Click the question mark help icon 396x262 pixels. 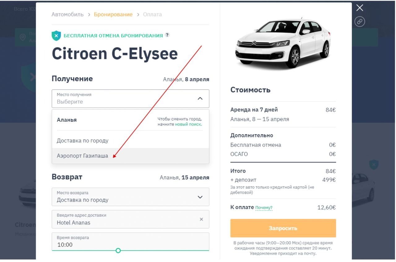(167, 35)
